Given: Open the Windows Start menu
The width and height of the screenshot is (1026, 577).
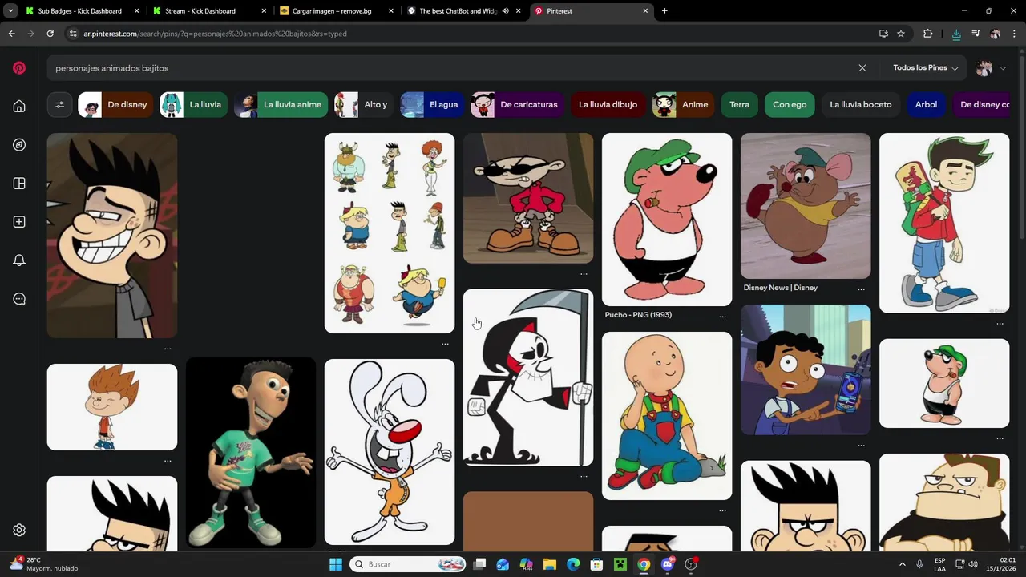Looking at the screenshot, I should tap(336, 564).
